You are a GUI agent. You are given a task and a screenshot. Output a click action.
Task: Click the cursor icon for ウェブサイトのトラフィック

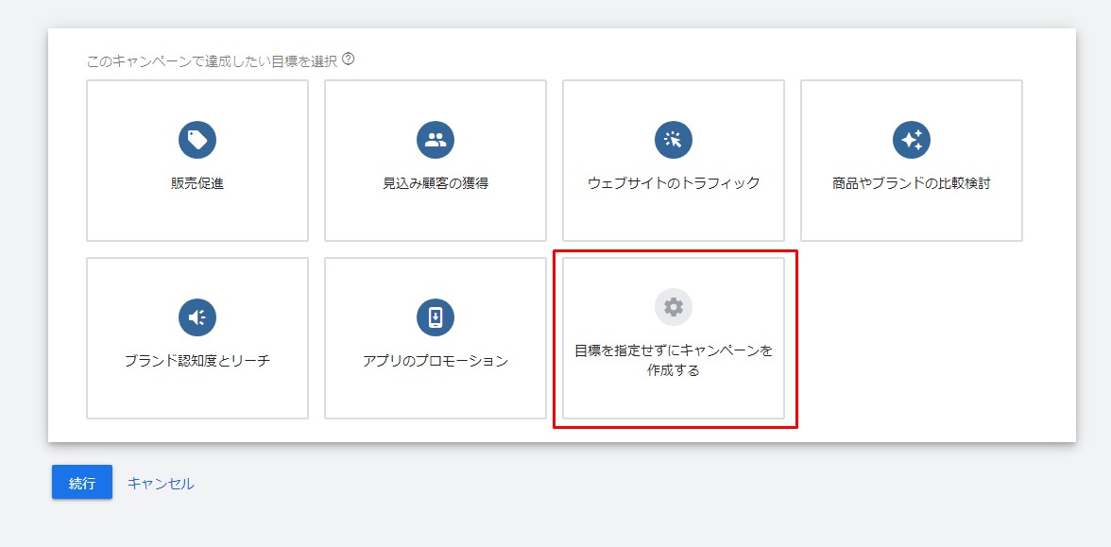click(674, 140)
